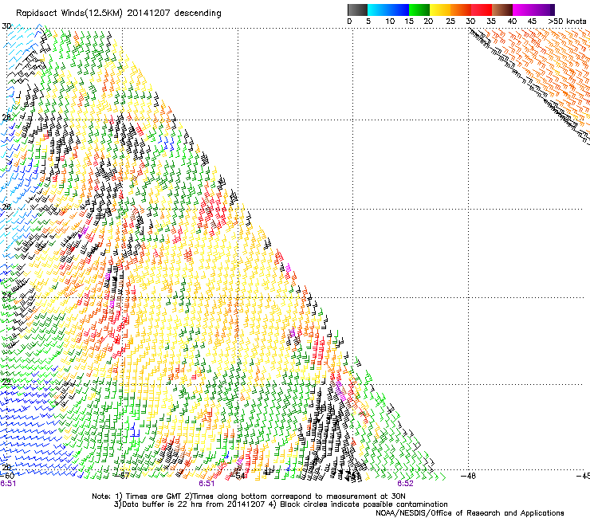Click the title 'Rapidsact Winds(12.5KM) 20141207 descending'
590x518 pixels.
pos(119,14)
